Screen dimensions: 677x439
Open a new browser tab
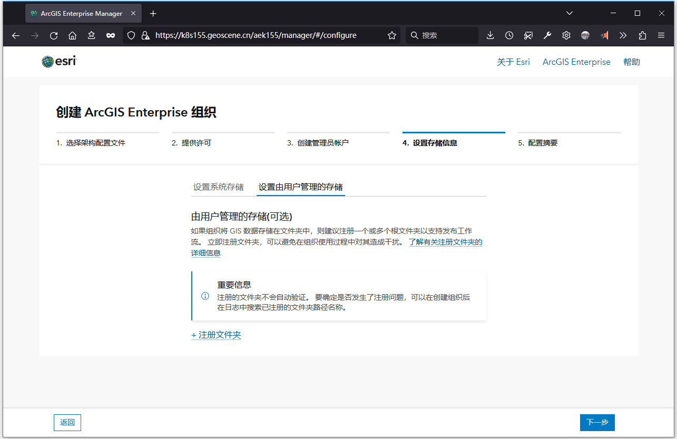coord(153,13)
